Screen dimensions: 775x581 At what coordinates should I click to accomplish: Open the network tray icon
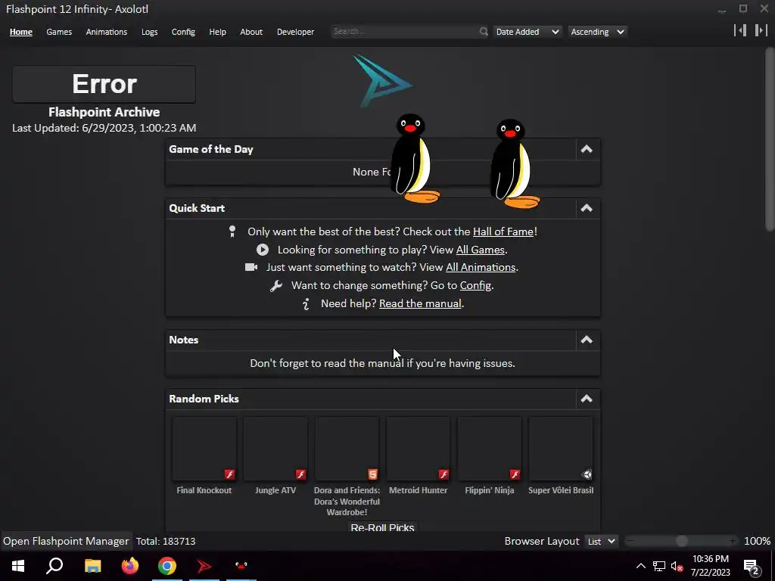pyautogui.click(x=659, y=566)
